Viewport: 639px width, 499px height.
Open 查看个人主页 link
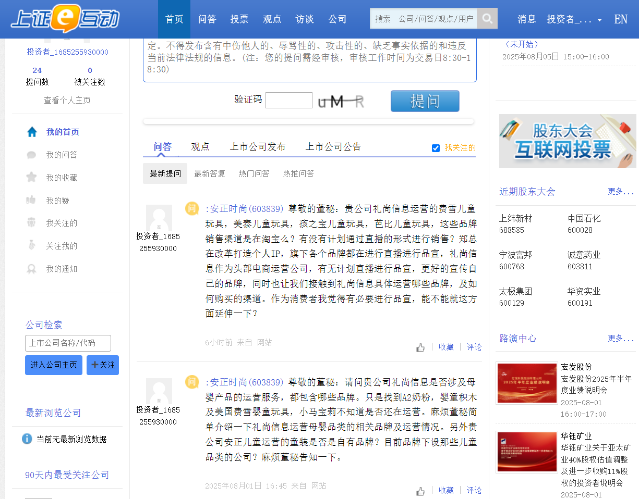[x=67, y=101]
